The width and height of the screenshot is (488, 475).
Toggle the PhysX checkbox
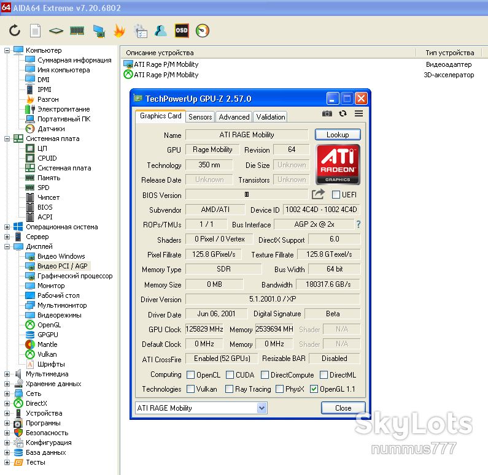click(280, 389)
